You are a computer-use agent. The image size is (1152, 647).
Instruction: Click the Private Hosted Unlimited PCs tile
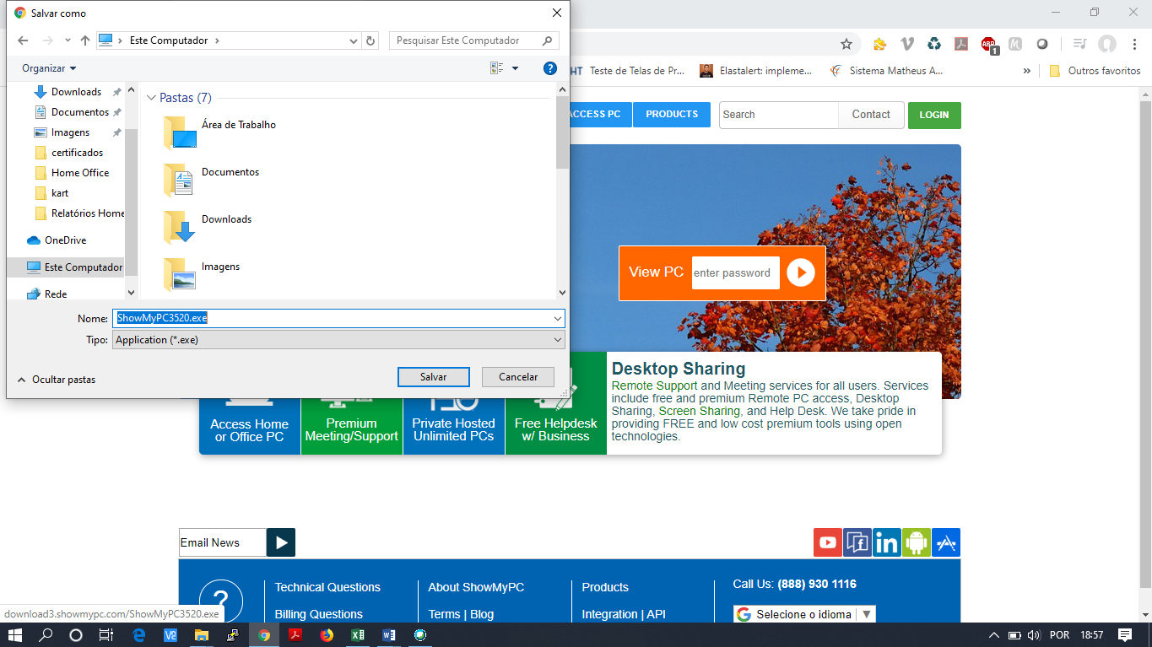click(x=453, y=403)
